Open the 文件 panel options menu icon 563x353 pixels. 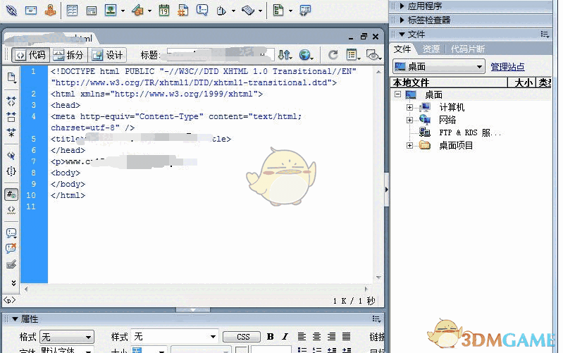tap(545, 35)
